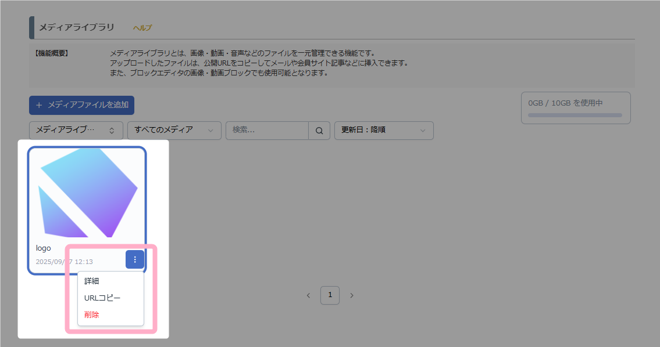Go to the next page arrow

(352, 295)
